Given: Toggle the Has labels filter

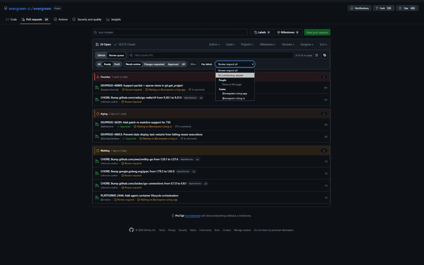Looking at the screenshot, I should [x=207, y=64].
